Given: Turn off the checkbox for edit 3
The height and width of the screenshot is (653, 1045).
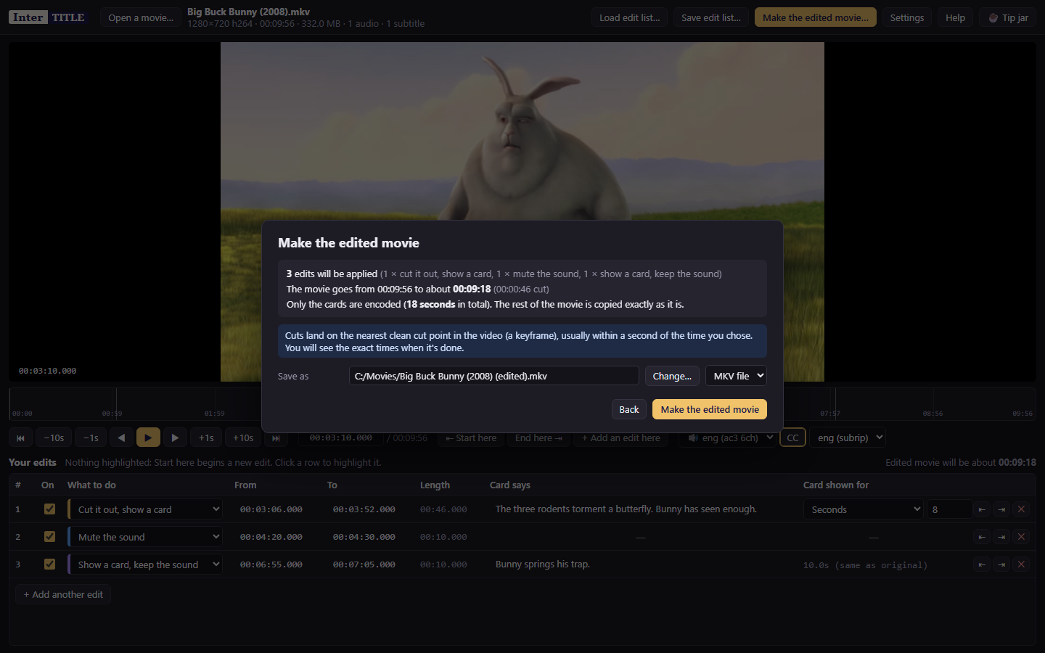Looking at the screenshot, I should pyautogui.click(x=49, y=564).
